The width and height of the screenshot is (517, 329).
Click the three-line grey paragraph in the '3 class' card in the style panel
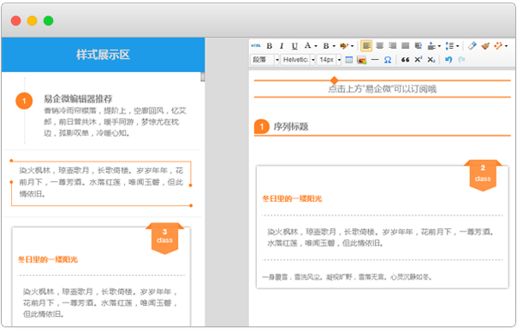point(100,303)
